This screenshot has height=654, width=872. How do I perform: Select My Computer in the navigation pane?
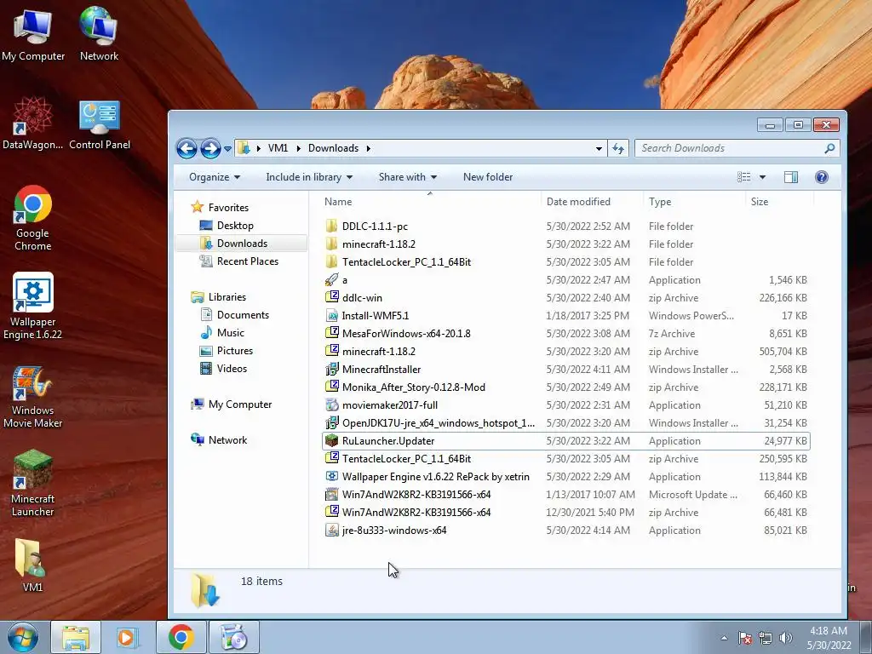(239, 404)
